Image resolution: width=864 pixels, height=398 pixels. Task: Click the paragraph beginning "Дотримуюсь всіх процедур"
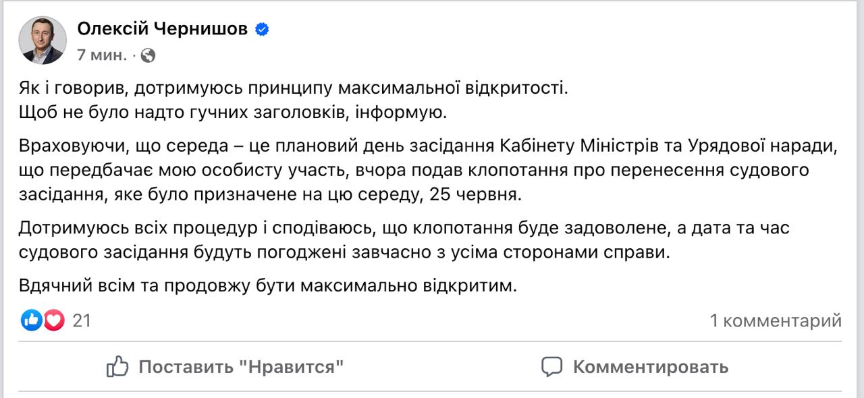(404, 240)
